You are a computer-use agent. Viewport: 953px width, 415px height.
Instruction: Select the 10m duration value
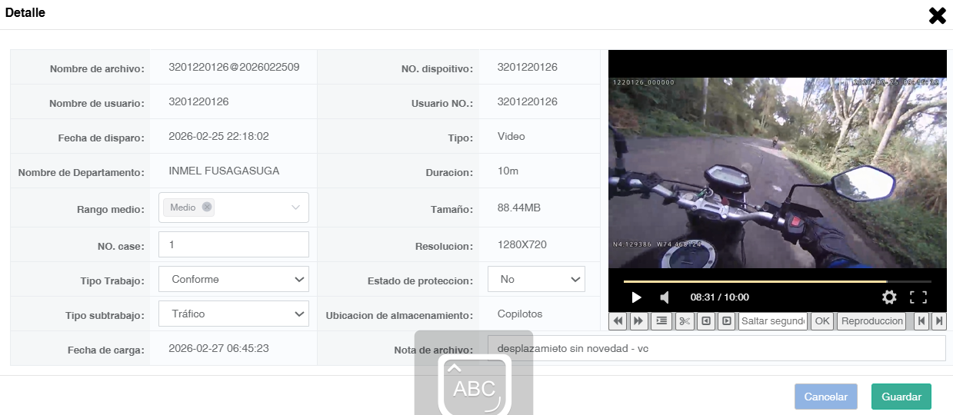[508, 171]
